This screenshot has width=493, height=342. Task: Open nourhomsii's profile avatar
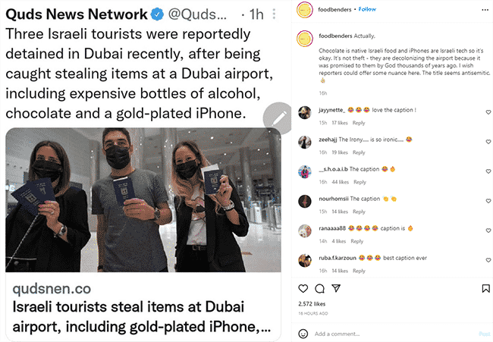coord(305,201)
